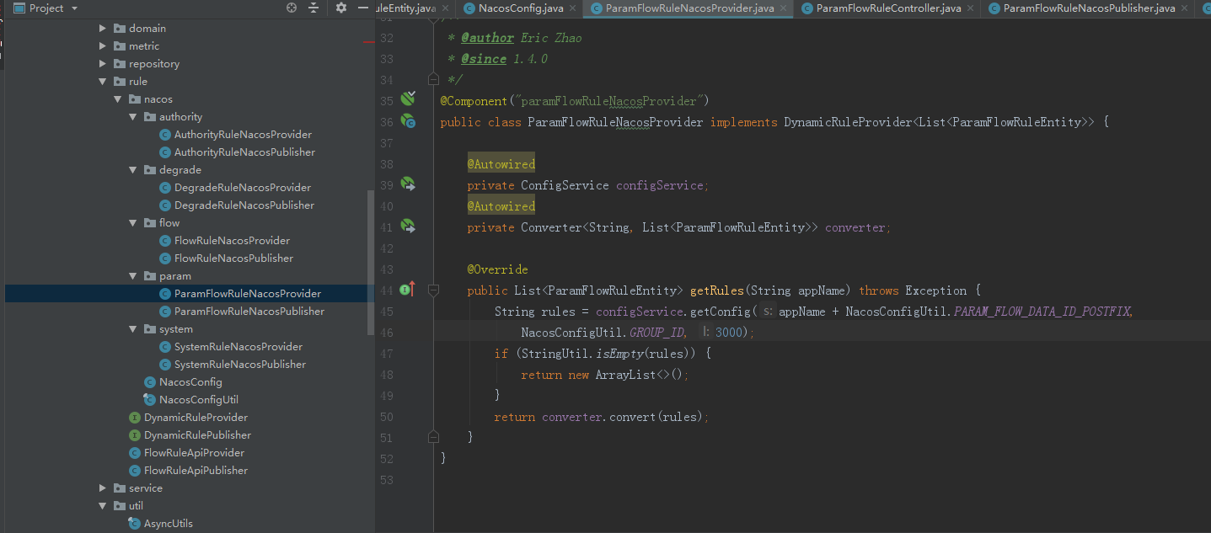The height and width of the screenshot is (533, 1211).
Task: Collapse the param folder
Action: click(133, 276)
